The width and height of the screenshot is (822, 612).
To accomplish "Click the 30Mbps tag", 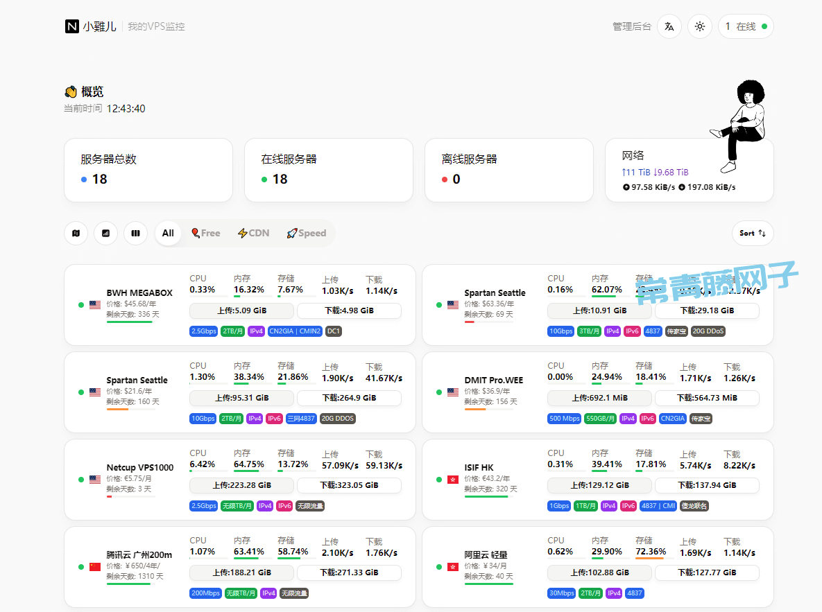I will (561, 594).
